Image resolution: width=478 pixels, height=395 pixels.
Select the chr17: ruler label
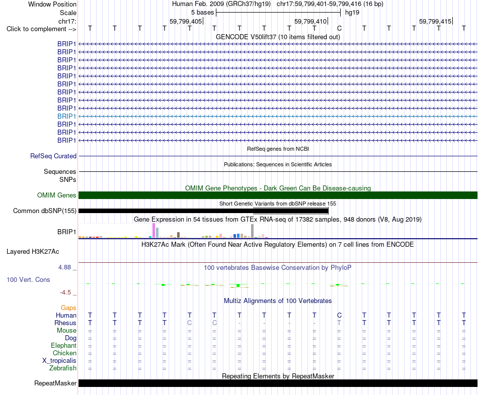coord(67,21)
